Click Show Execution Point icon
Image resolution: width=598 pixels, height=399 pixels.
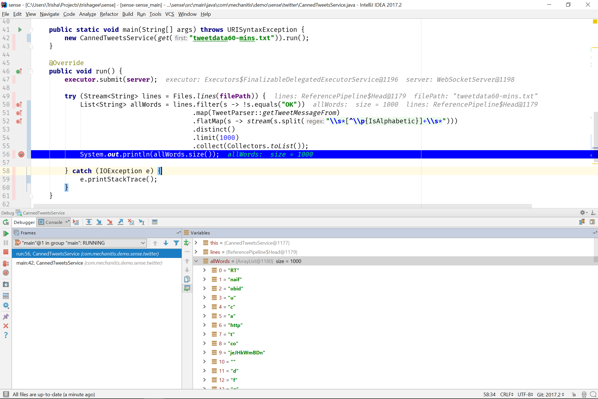pyautogui.click(x=76, y=222)
